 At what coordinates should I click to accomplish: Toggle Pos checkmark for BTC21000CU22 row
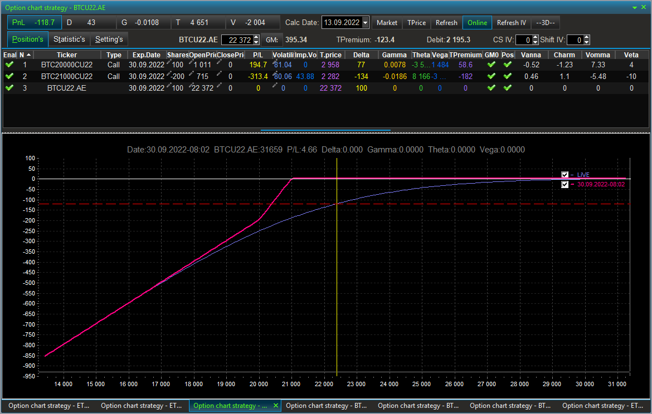507,76
